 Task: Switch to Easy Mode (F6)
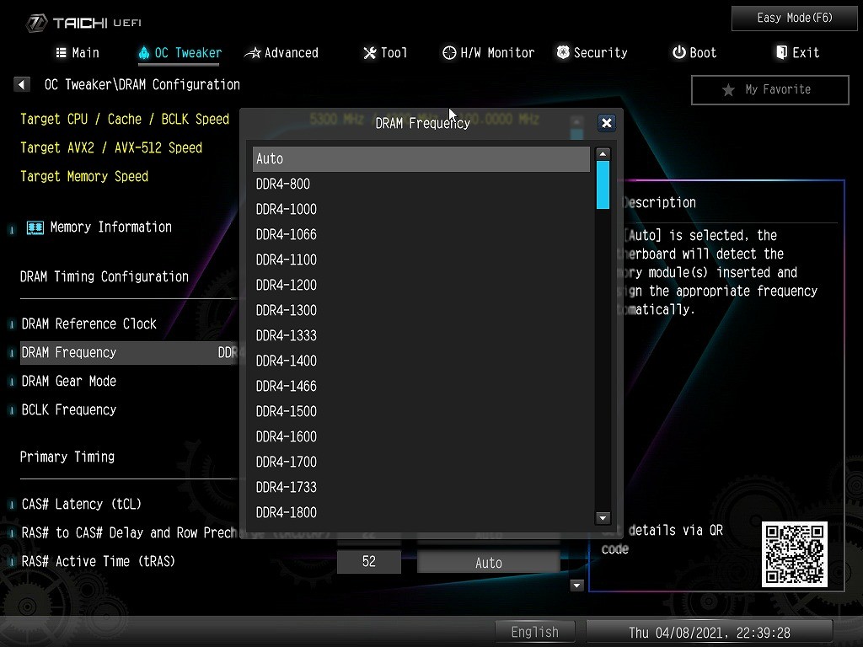pyautogui.click(x=794, y=18)
